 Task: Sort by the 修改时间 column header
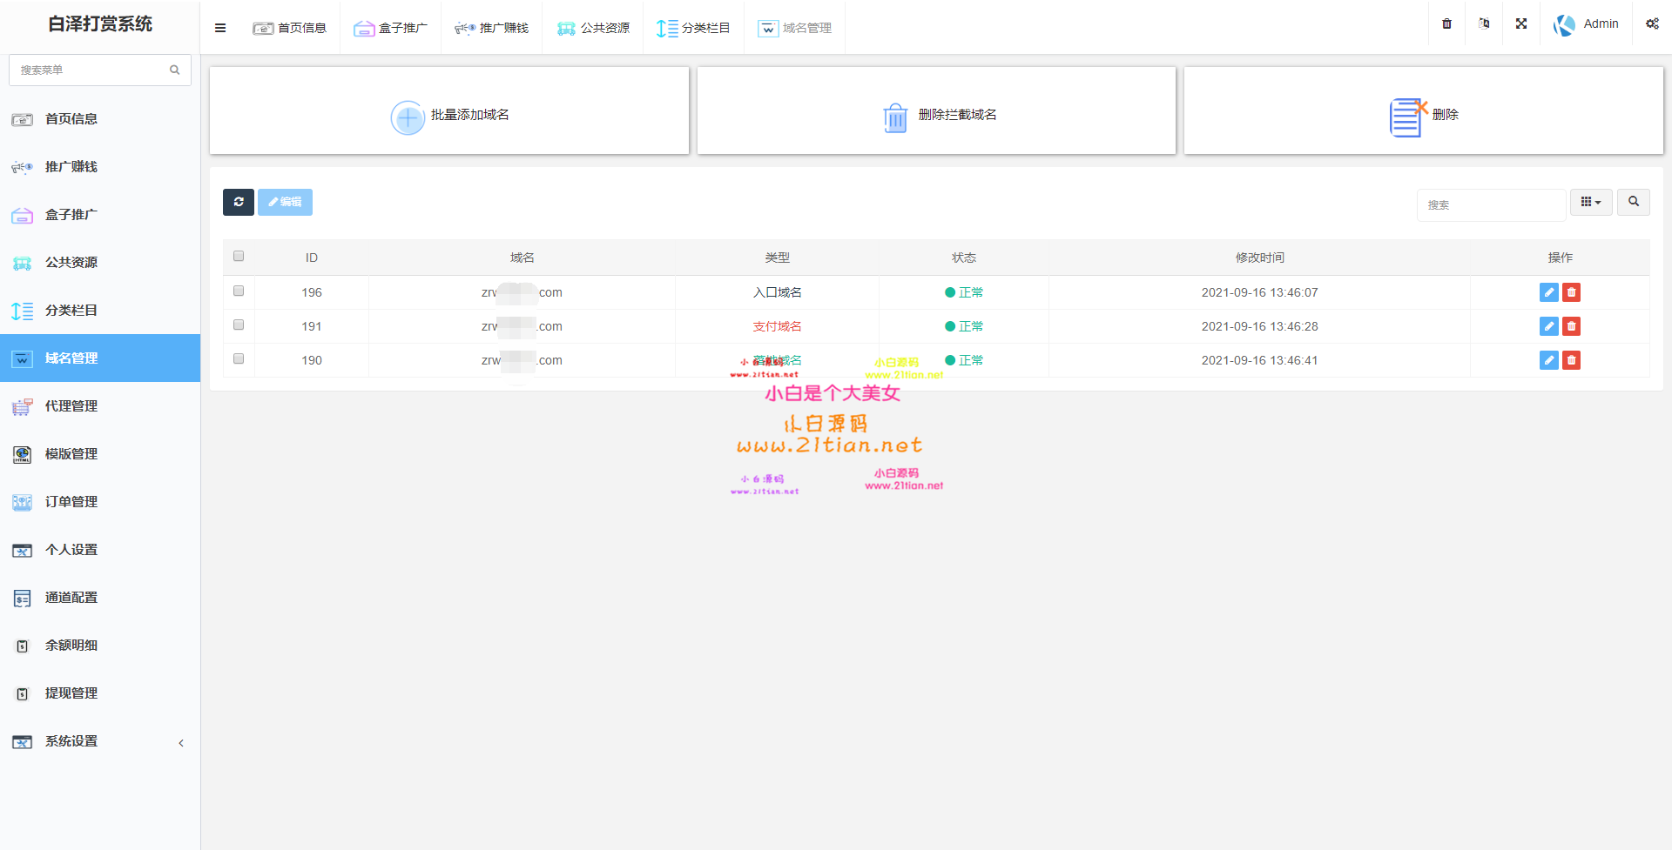click(x=1259, y=258)
